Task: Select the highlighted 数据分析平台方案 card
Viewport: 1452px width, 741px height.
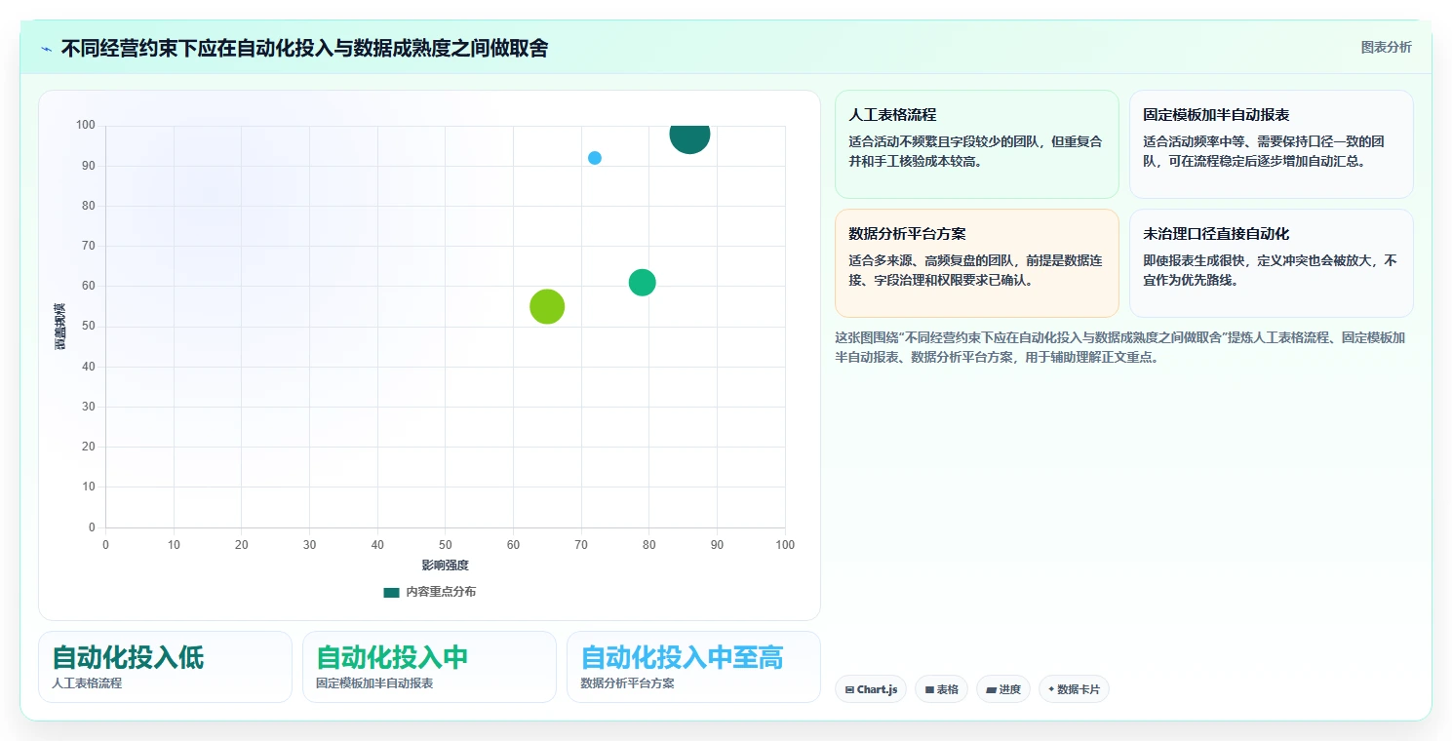Action: 976,263
